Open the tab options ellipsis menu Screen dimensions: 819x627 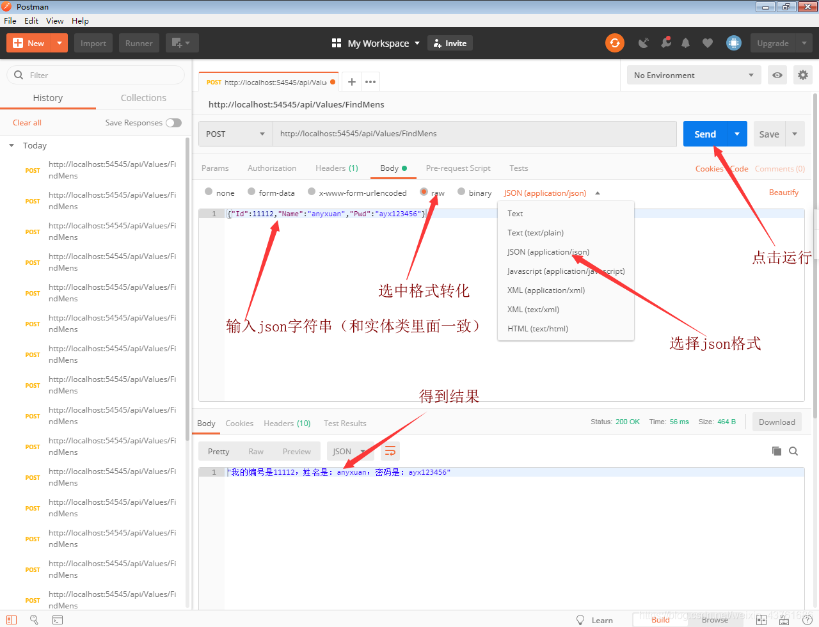(370, 82)
